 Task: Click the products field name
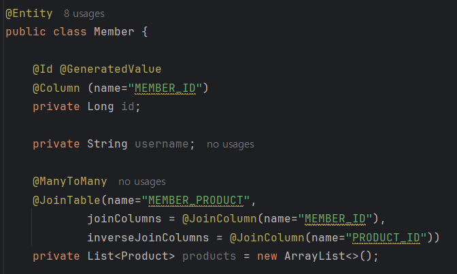(209, 256)
